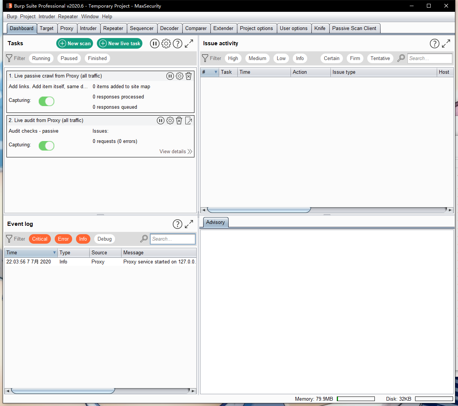Switch to the Decoder tab

pyautogui.click(x=169, y=28)
